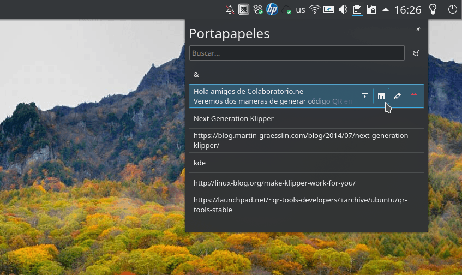Open the cloud sync status icon
Viewport: 462px width, 275px height.
[x=286, y=10]
